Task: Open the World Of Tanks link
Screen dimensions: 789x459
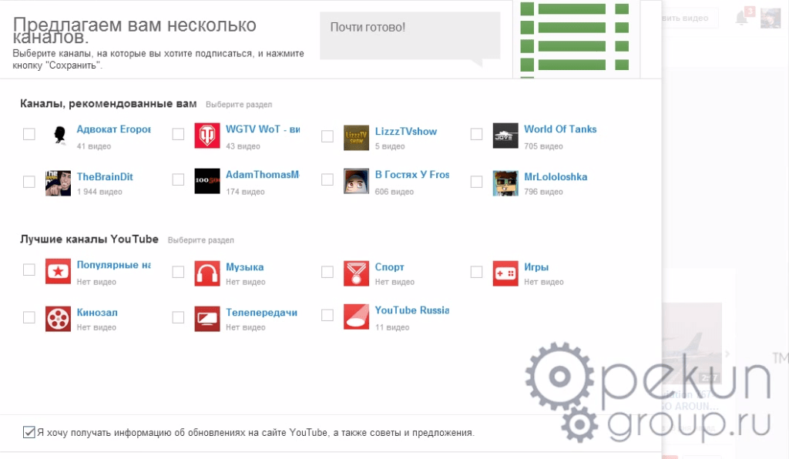Action: coord(560,129)
